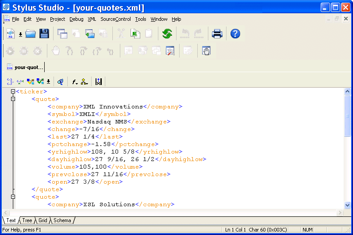353x235 pixels.
Task: Open the SourceControl menu
Action: click(x=115, y=19)
